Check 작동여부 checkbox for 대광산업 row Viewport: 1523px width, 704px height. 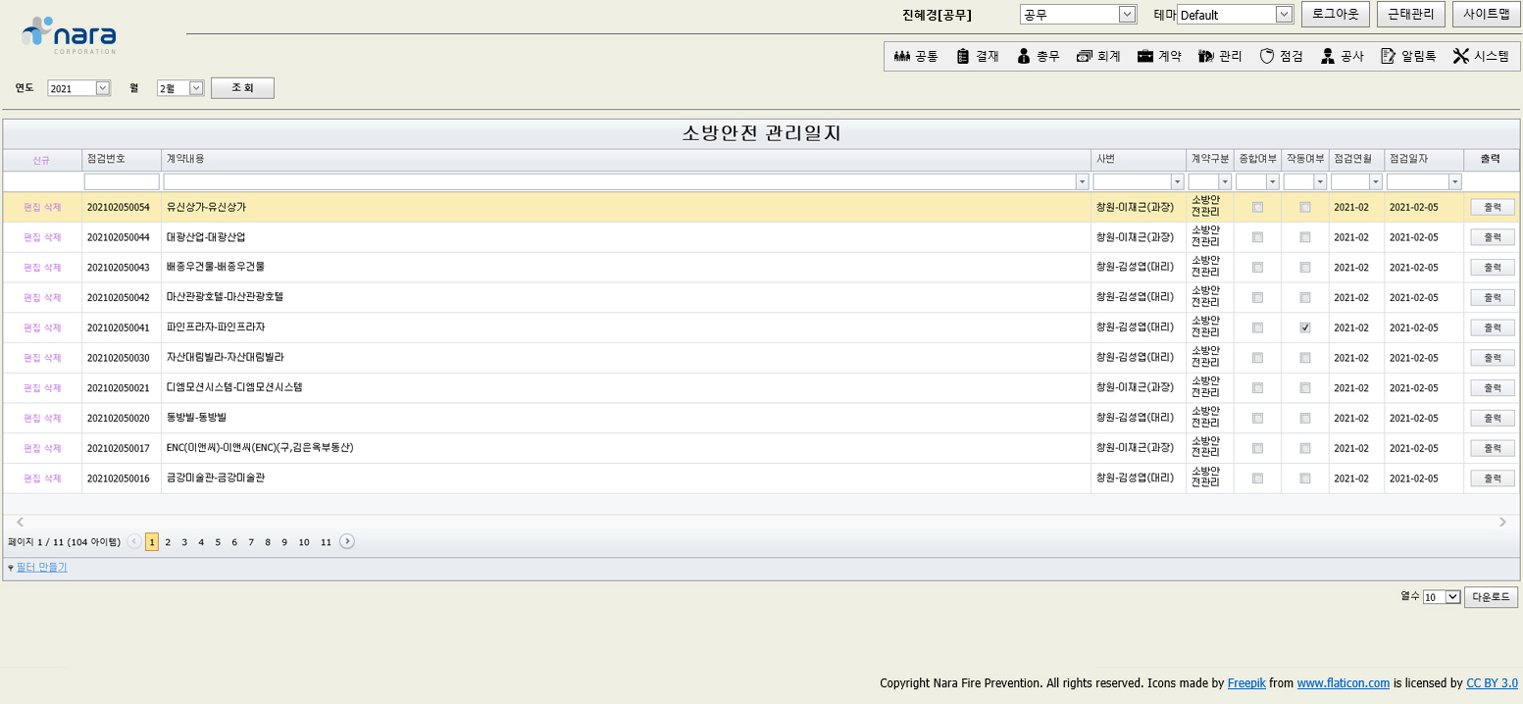[x=1305, y=237]
